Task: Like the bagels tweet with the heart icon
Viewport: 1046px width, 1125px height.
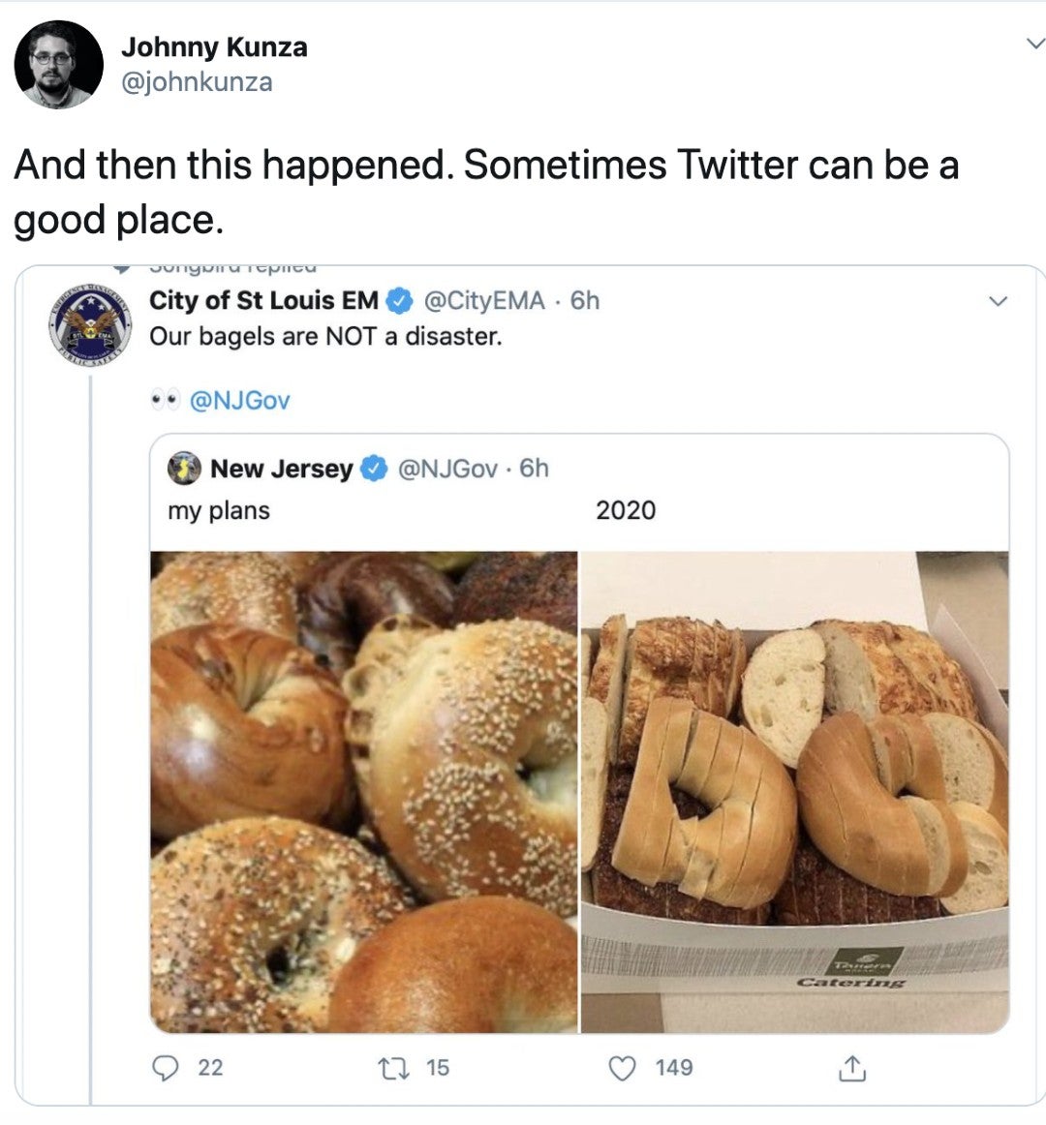Action: [x=622, y=1068]
